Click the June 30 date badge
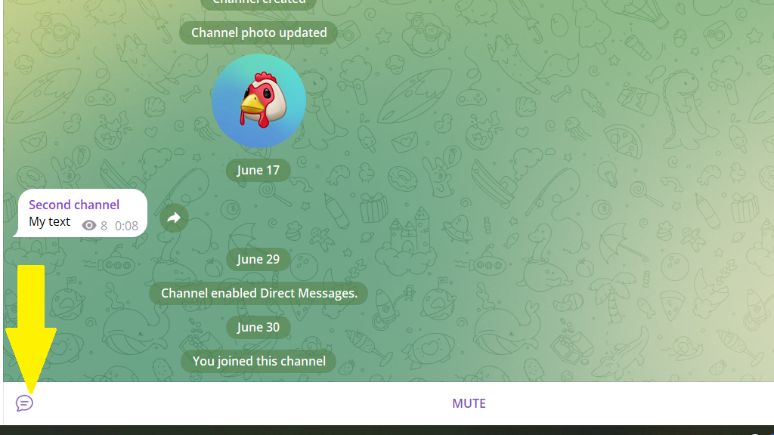The width and height of the screenshot is (774, 435). (x=259, y=328)
